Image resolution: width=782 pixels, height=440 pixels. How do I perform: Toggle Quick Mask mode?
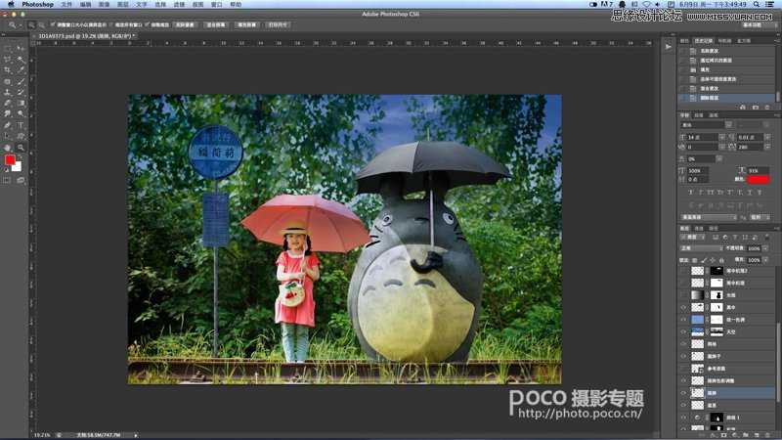coord(7,180)
